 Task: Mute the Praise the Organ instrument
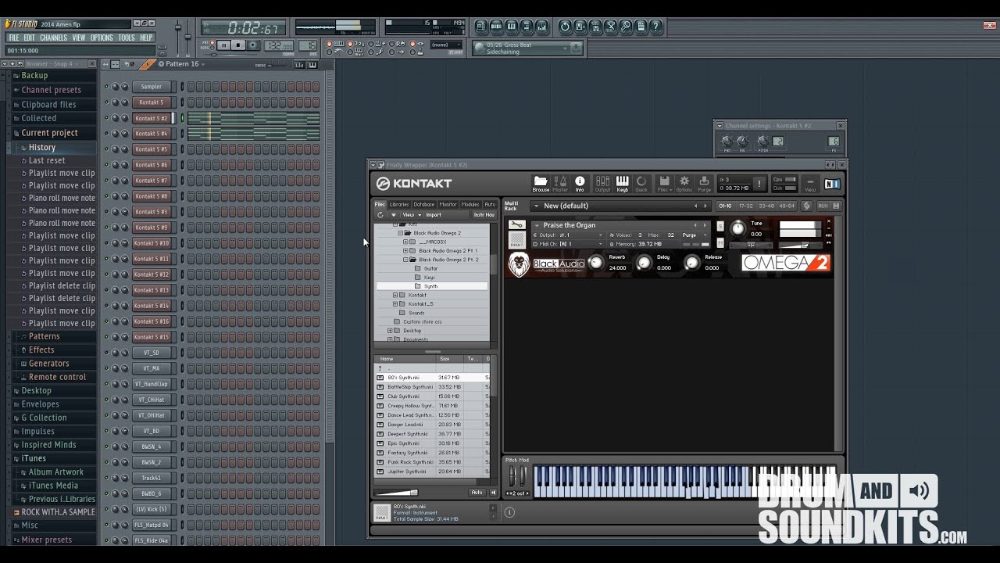720,244
